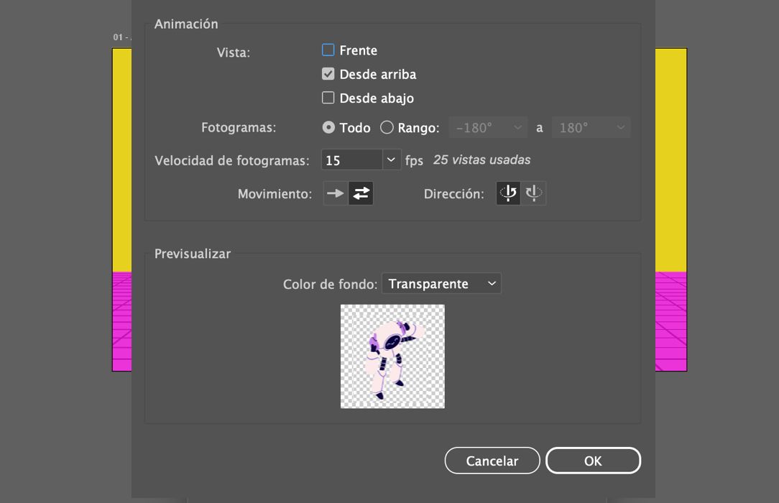
Task: Select the Rango radio button
Action: tap(387, 127)
